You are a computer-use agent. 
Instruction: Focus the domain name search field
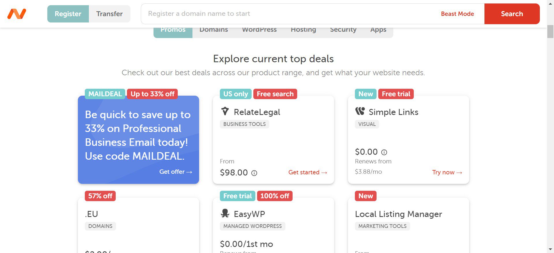[289, 14]
